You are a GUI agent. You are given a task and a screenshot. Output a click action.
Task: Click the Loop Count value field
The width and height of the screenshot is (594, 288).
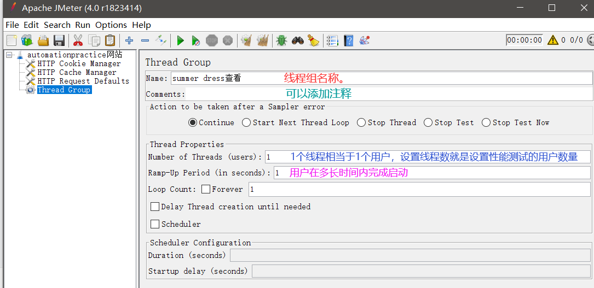pos(419,189)
